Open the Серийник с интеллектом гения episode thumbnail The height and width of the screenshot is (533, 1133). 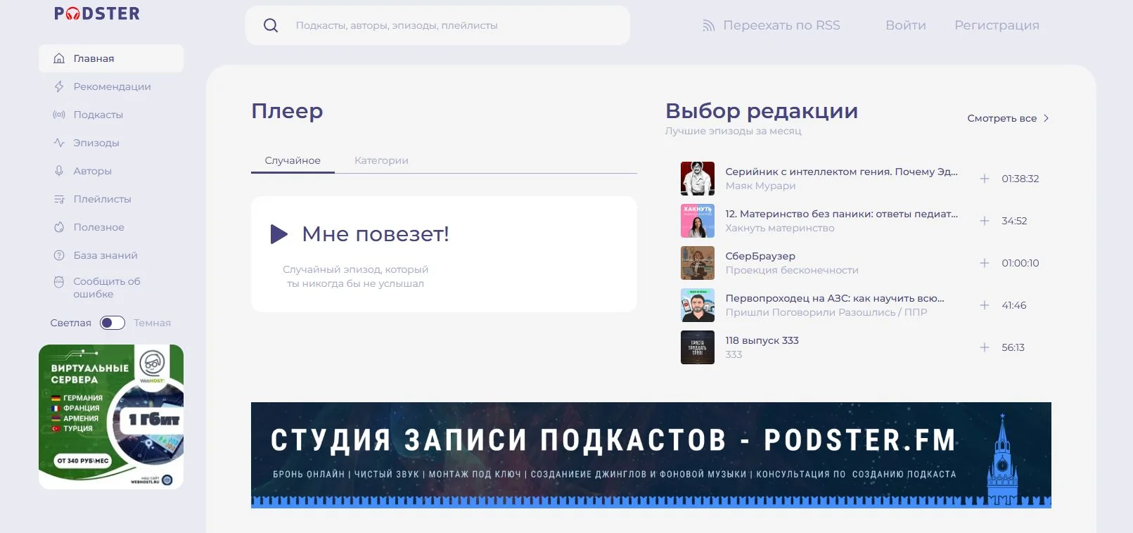pos(698,179)
